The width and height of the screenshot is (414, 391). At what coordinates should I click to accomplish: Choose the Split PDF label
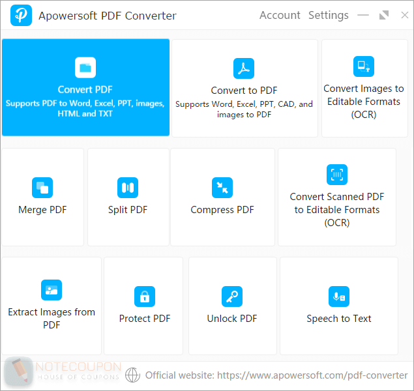coord(128,210)
